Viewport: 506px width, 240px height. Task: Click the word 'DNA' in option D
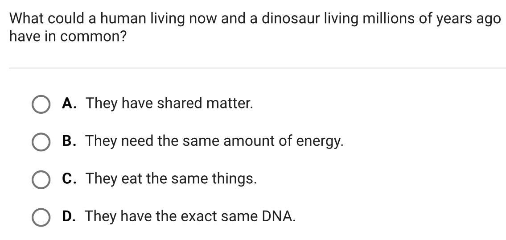pyautogui.click(x=279, y=216)
